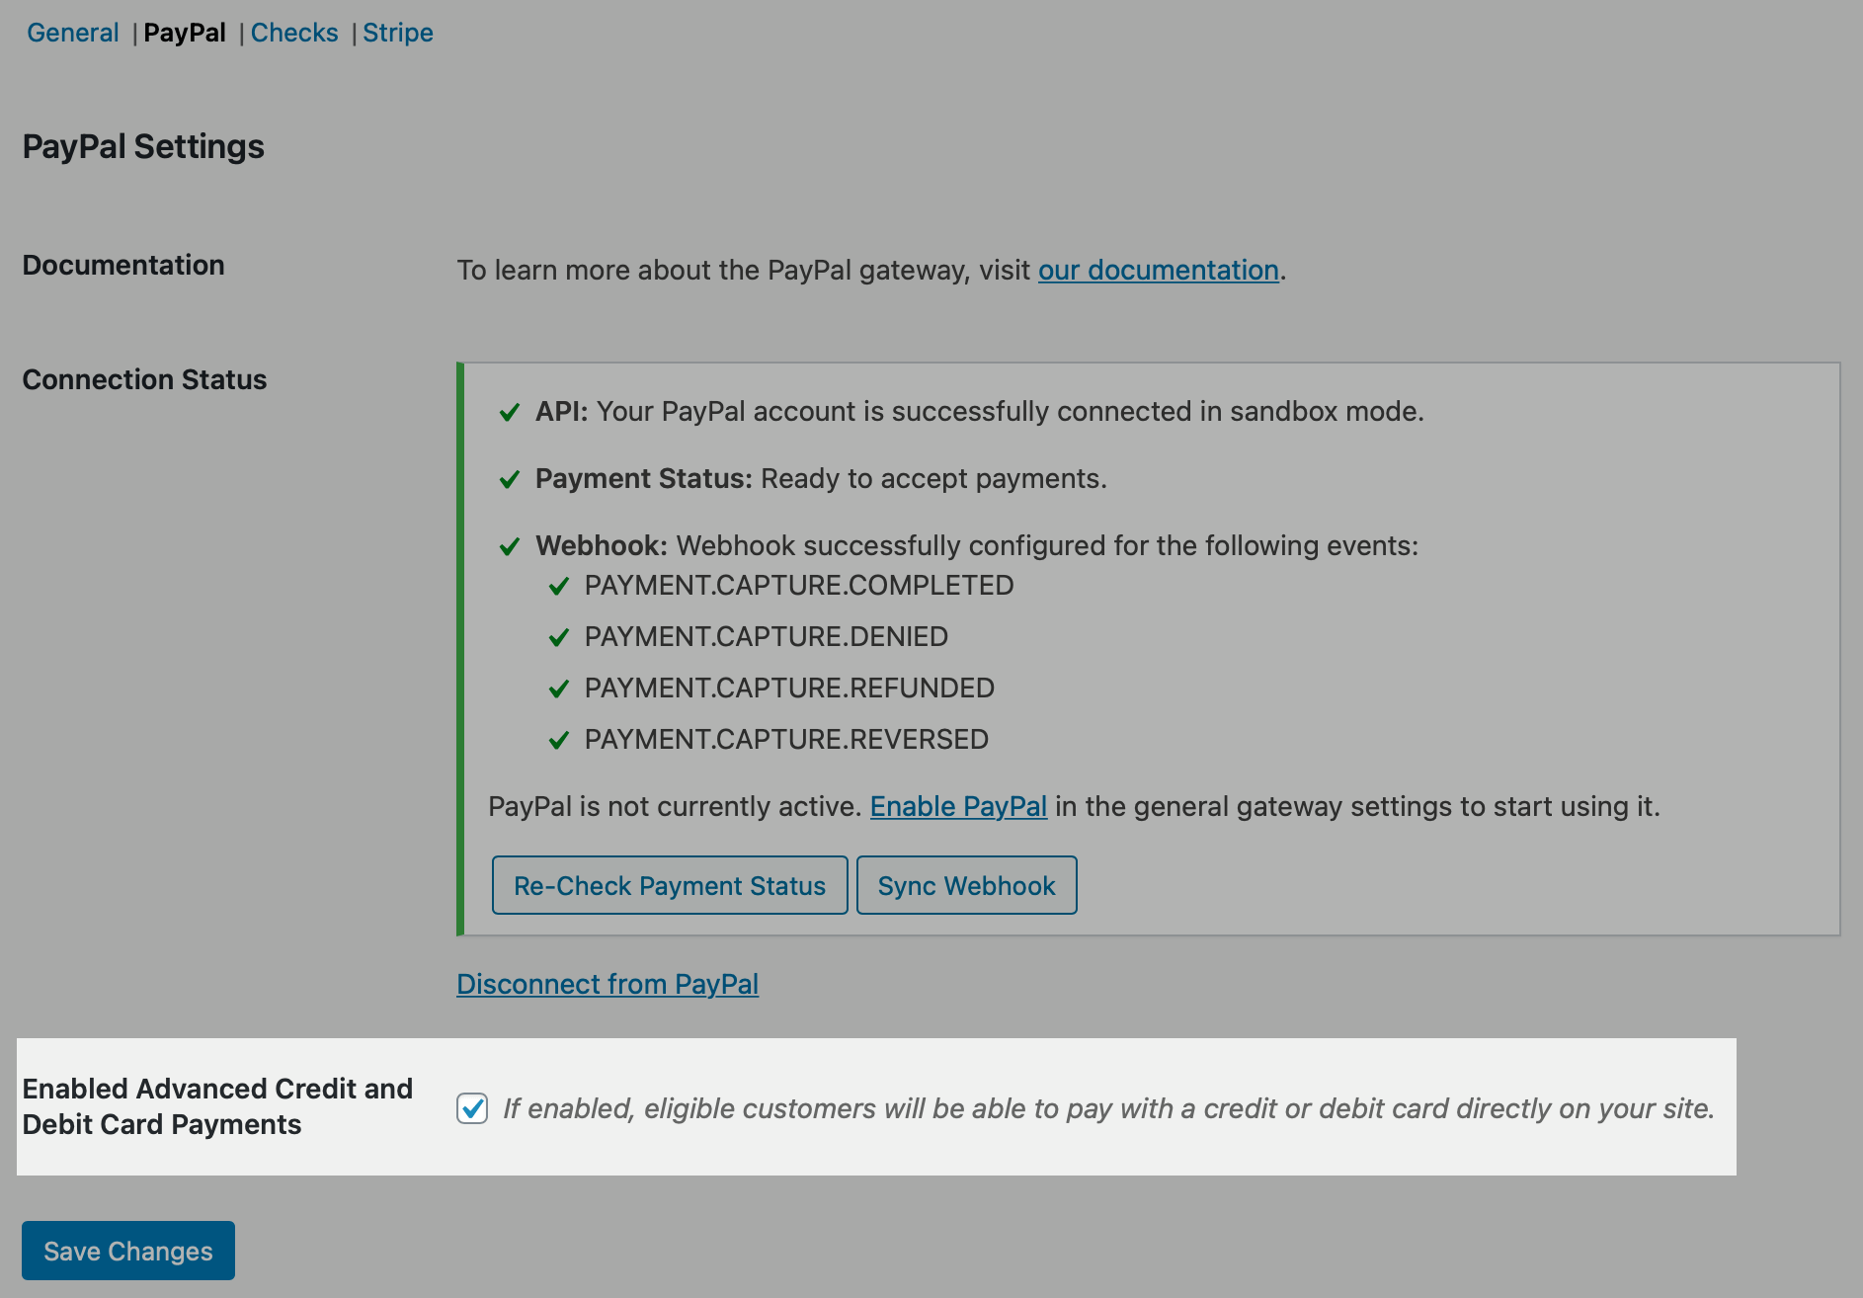This screenshot has width=1863, height=1298.
Task: Switch to the Stripe tab
Action: click(397, 32)
